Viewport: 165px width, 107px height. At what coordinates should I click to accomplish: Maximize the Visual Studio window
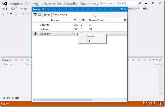pyautogui.click(x=153, y=3)
